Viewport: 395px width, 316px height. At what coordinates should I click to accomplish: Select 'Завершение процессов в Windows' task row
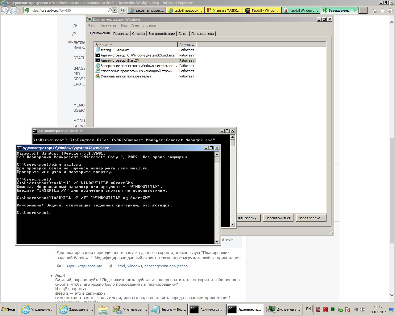pyautogui.click(x=145, y=66)
